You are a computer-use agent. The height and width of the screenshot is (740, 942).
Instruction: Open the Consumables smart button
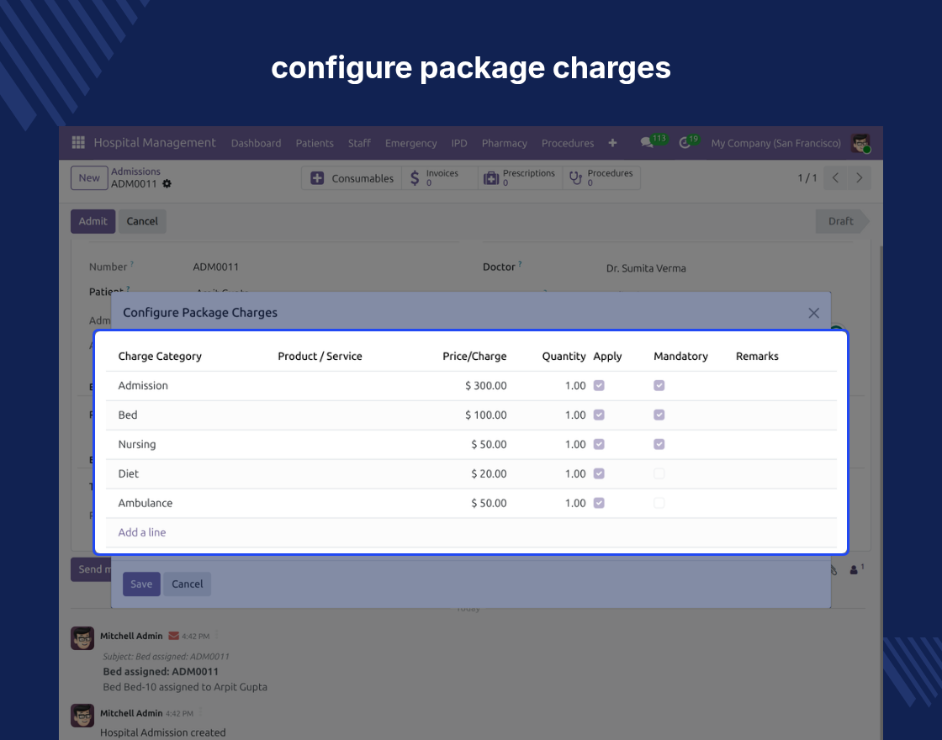(352, 178)
